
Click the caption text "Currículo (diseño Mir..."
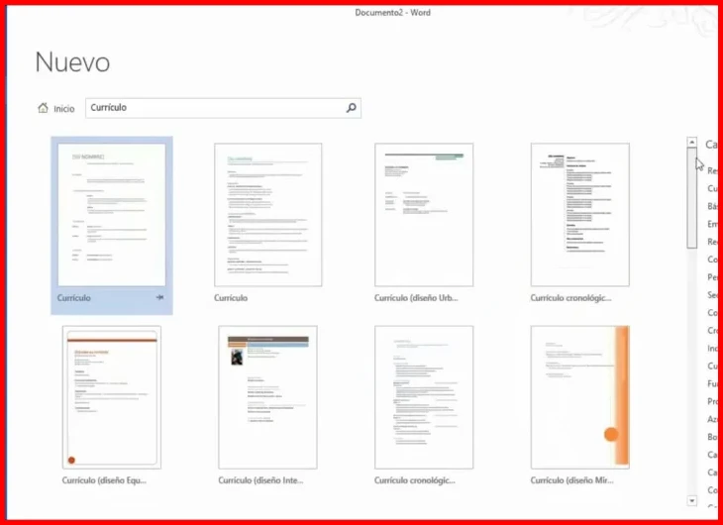[572, 480]
